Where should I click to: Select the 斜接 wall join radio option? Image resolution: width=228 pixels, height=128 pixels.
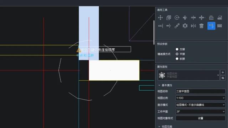177,59
